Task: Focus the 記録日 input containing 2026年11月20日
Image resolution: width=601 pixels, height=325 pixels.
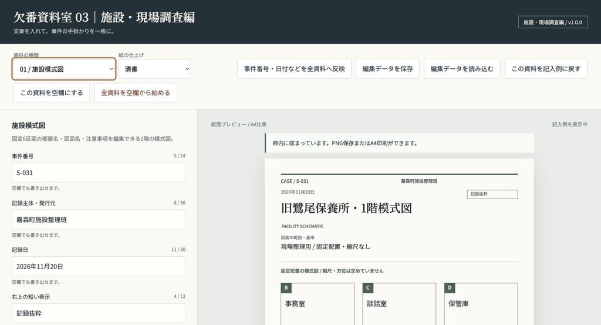Action: click(99, 266)
